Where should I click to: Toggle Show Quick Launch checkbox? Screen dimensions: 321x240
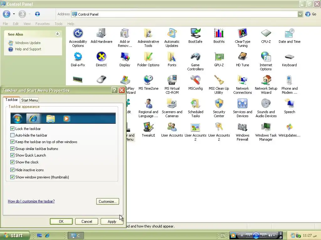pyautogui.click(x=12, y=155)
